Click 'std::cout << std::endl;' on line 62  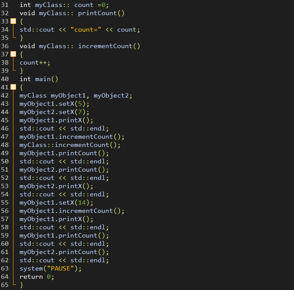64,261
